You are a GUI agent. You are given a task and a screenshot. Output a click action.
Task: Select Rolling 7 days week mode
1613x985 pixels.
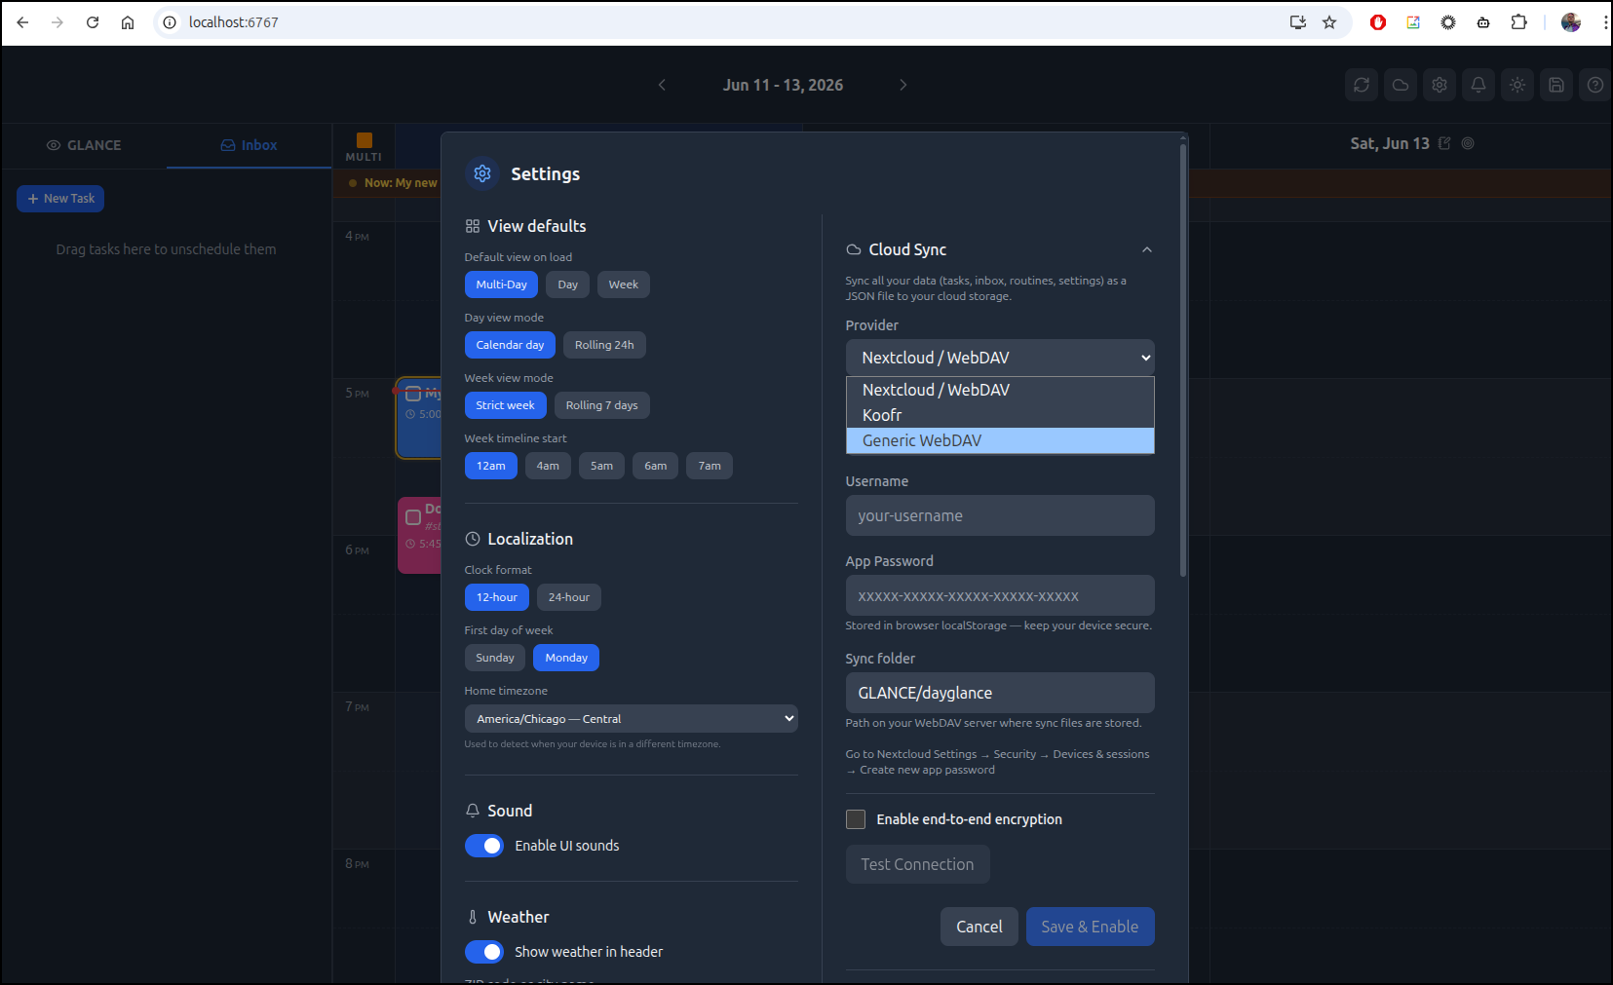coord(601,405)
